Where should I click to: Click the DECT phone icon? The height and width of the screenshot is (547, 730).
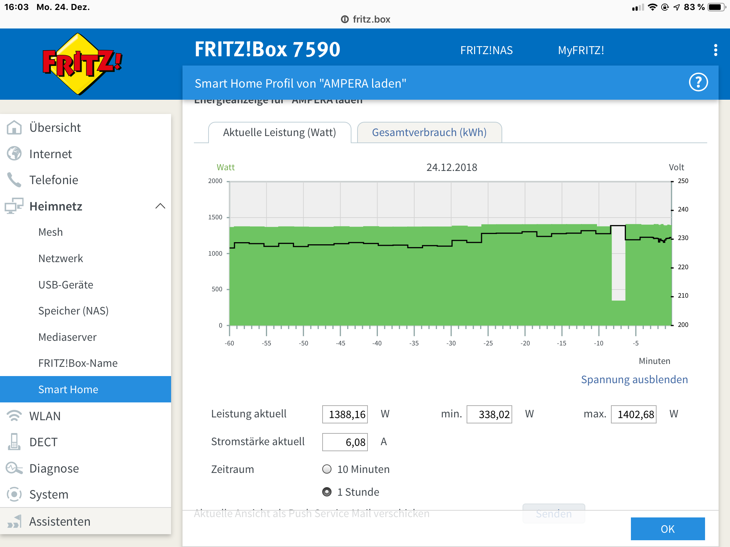(14, 442)
